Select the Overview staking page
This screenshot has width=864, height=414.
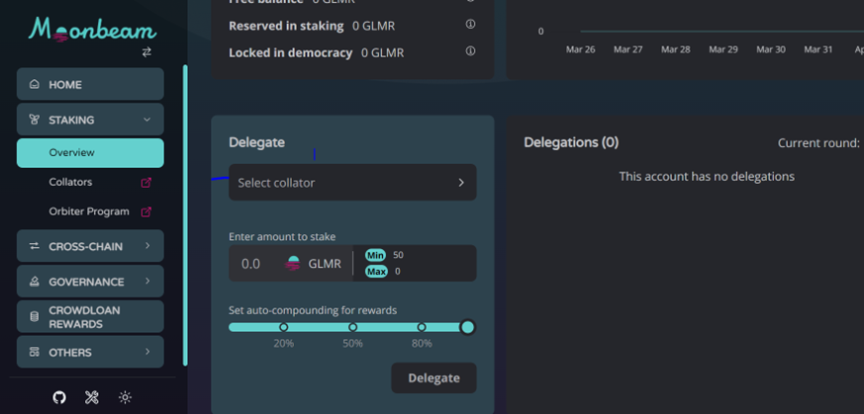pos(90,153)
